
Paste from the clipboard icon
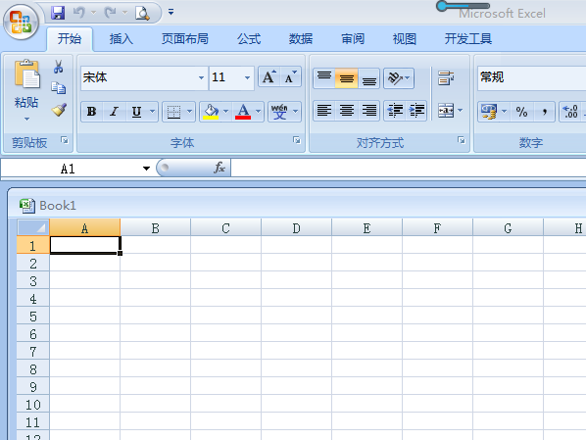[x=26, y=74]
